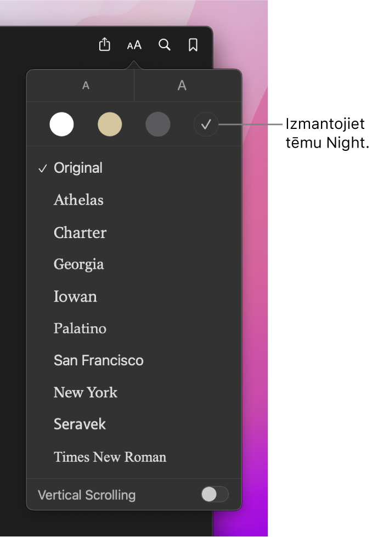This screenshot has height=537, width=372.
Task: Select the Night theme with checkmark
Action: click(206, 125)
